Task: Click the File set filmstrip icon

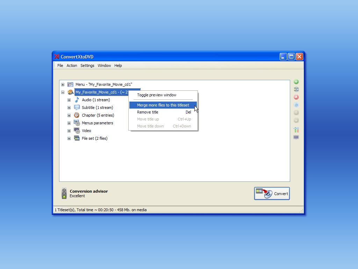Action: pyautogui.click(x=77, y=138)
